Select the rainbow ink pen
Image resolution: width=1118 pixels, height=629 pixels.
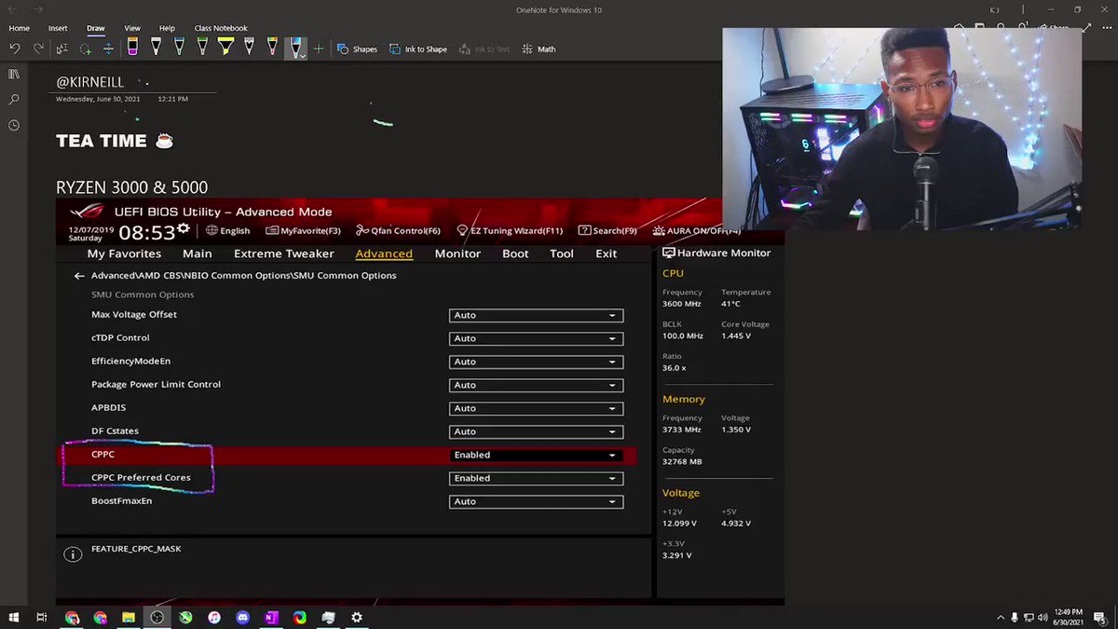point(272,48)
